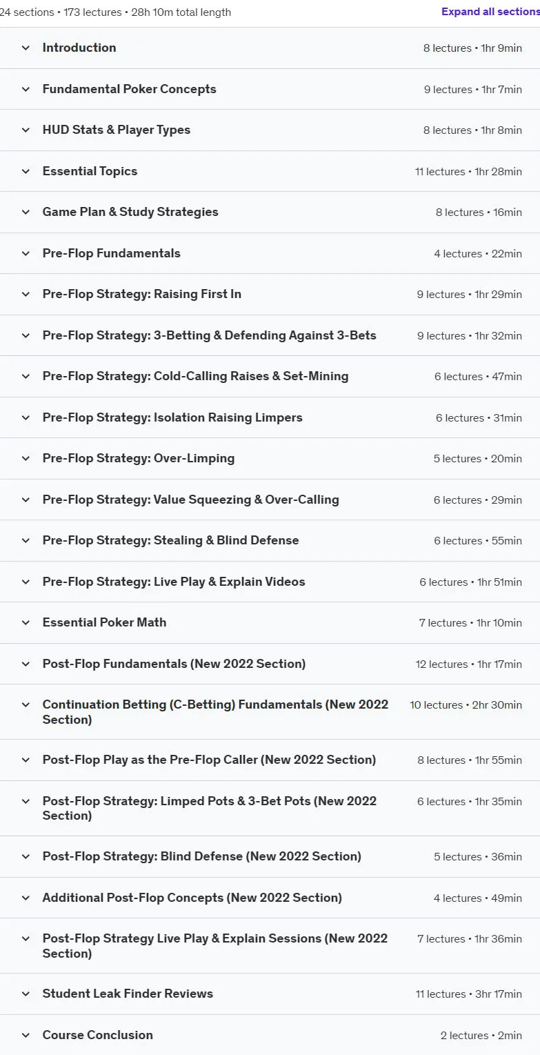Expand Fundamental Poker Concepts chevron
The image size is (540, 1055).
[x=26, y=89]
